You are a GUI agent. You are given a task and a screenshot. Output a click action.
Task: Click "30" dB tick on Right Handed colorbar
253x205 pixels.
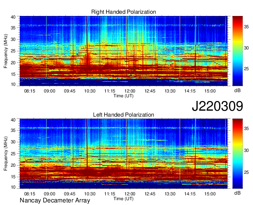tap(246, 48)
